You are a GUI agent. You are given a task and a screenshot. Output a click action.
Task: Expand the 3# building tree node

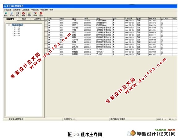(15, 31)
